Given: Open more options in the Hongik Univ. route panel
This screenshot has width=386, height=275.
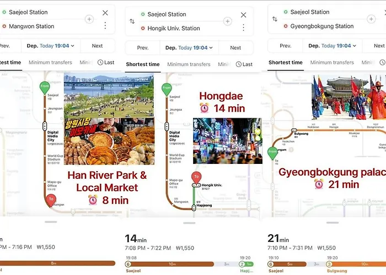Looking at the screenshot, I should [244, 28].
